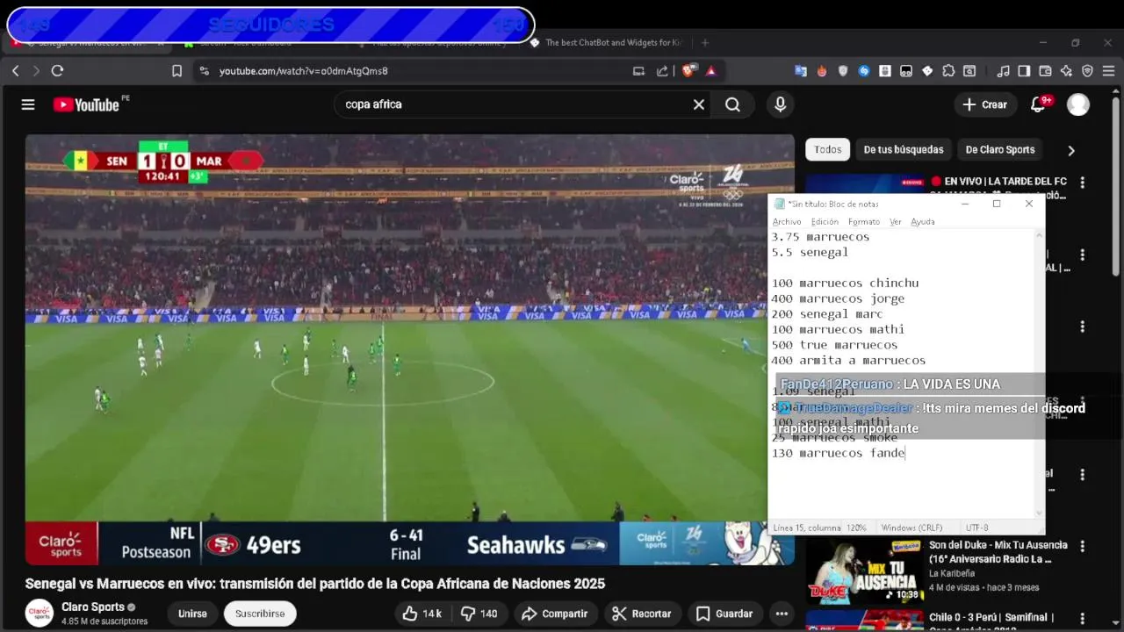The width and height of the screenshot is (1124, 632).
Task: Select the 'Todos' chip
Action: pos(827,149)
